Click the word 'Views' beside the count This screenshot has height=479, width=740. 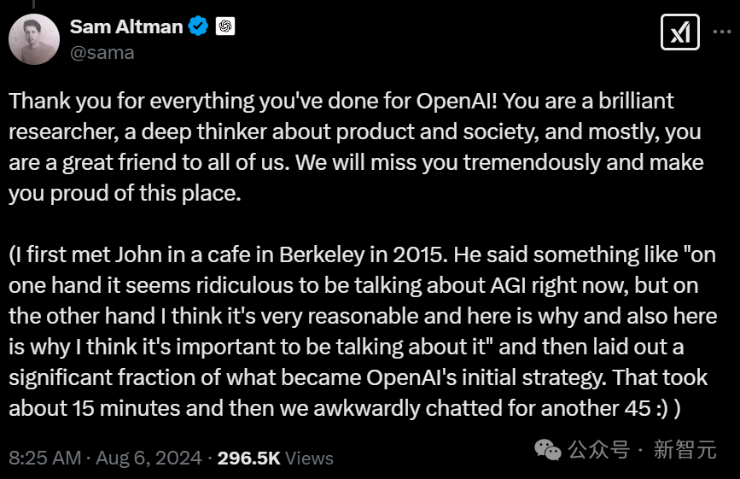[309, 459]
